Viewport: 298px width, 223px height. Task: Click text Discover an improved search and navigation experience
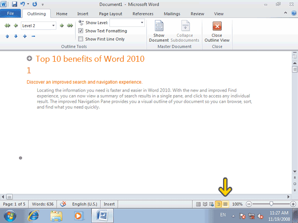point(85,82)
